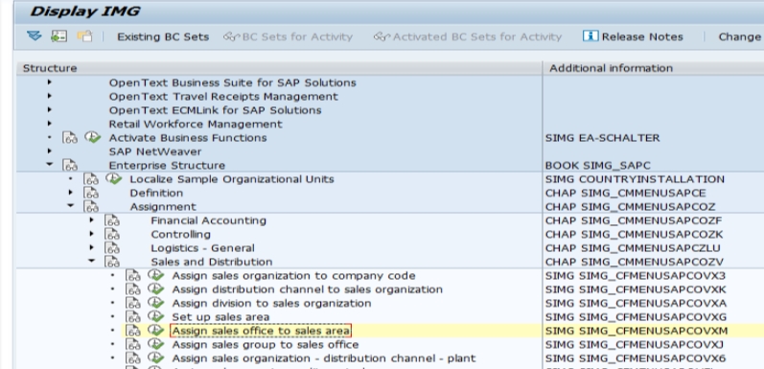Click the Release Notes info icon

590,36
